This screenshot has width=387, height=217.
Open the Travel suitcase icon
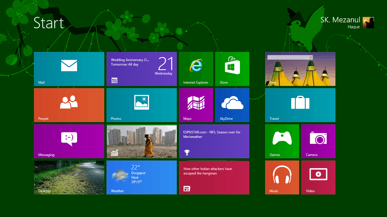tap(300, 102)
